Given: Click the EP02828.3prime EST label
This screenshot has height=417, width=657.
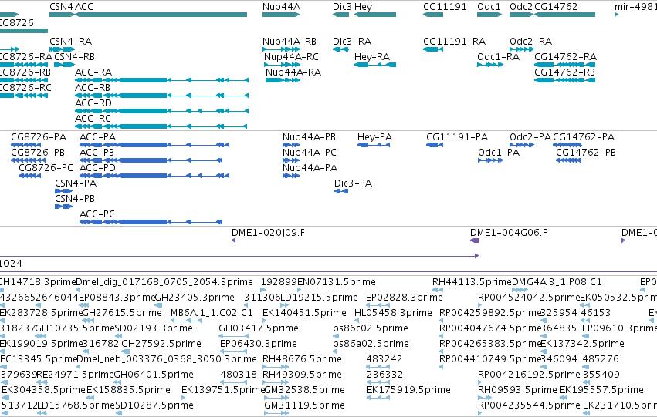Looking at the screenshot, I should 405,297.
